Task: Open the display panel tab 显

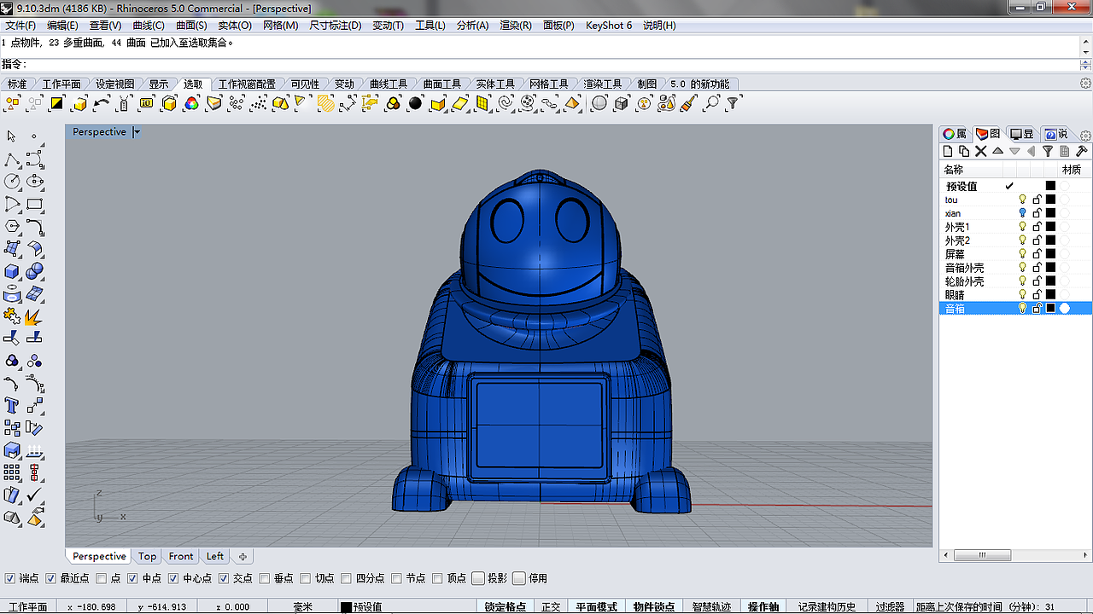Action: (1022, 134)
